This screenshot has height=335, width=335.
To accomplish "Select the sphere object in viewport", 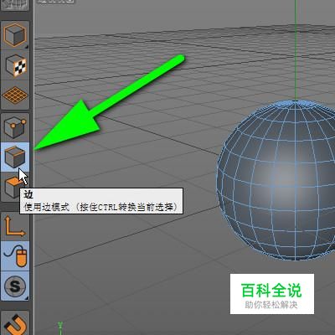I will point(276,181).
